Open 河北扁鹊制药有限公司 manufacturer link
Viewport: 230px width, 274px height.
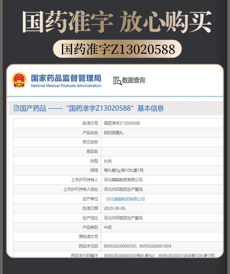(126, 199)
